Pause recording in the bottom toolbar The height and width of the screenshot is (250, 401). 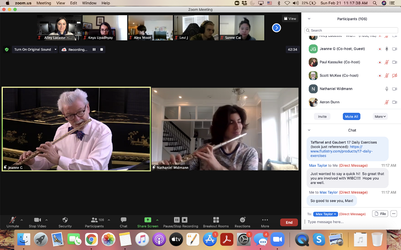177,220
